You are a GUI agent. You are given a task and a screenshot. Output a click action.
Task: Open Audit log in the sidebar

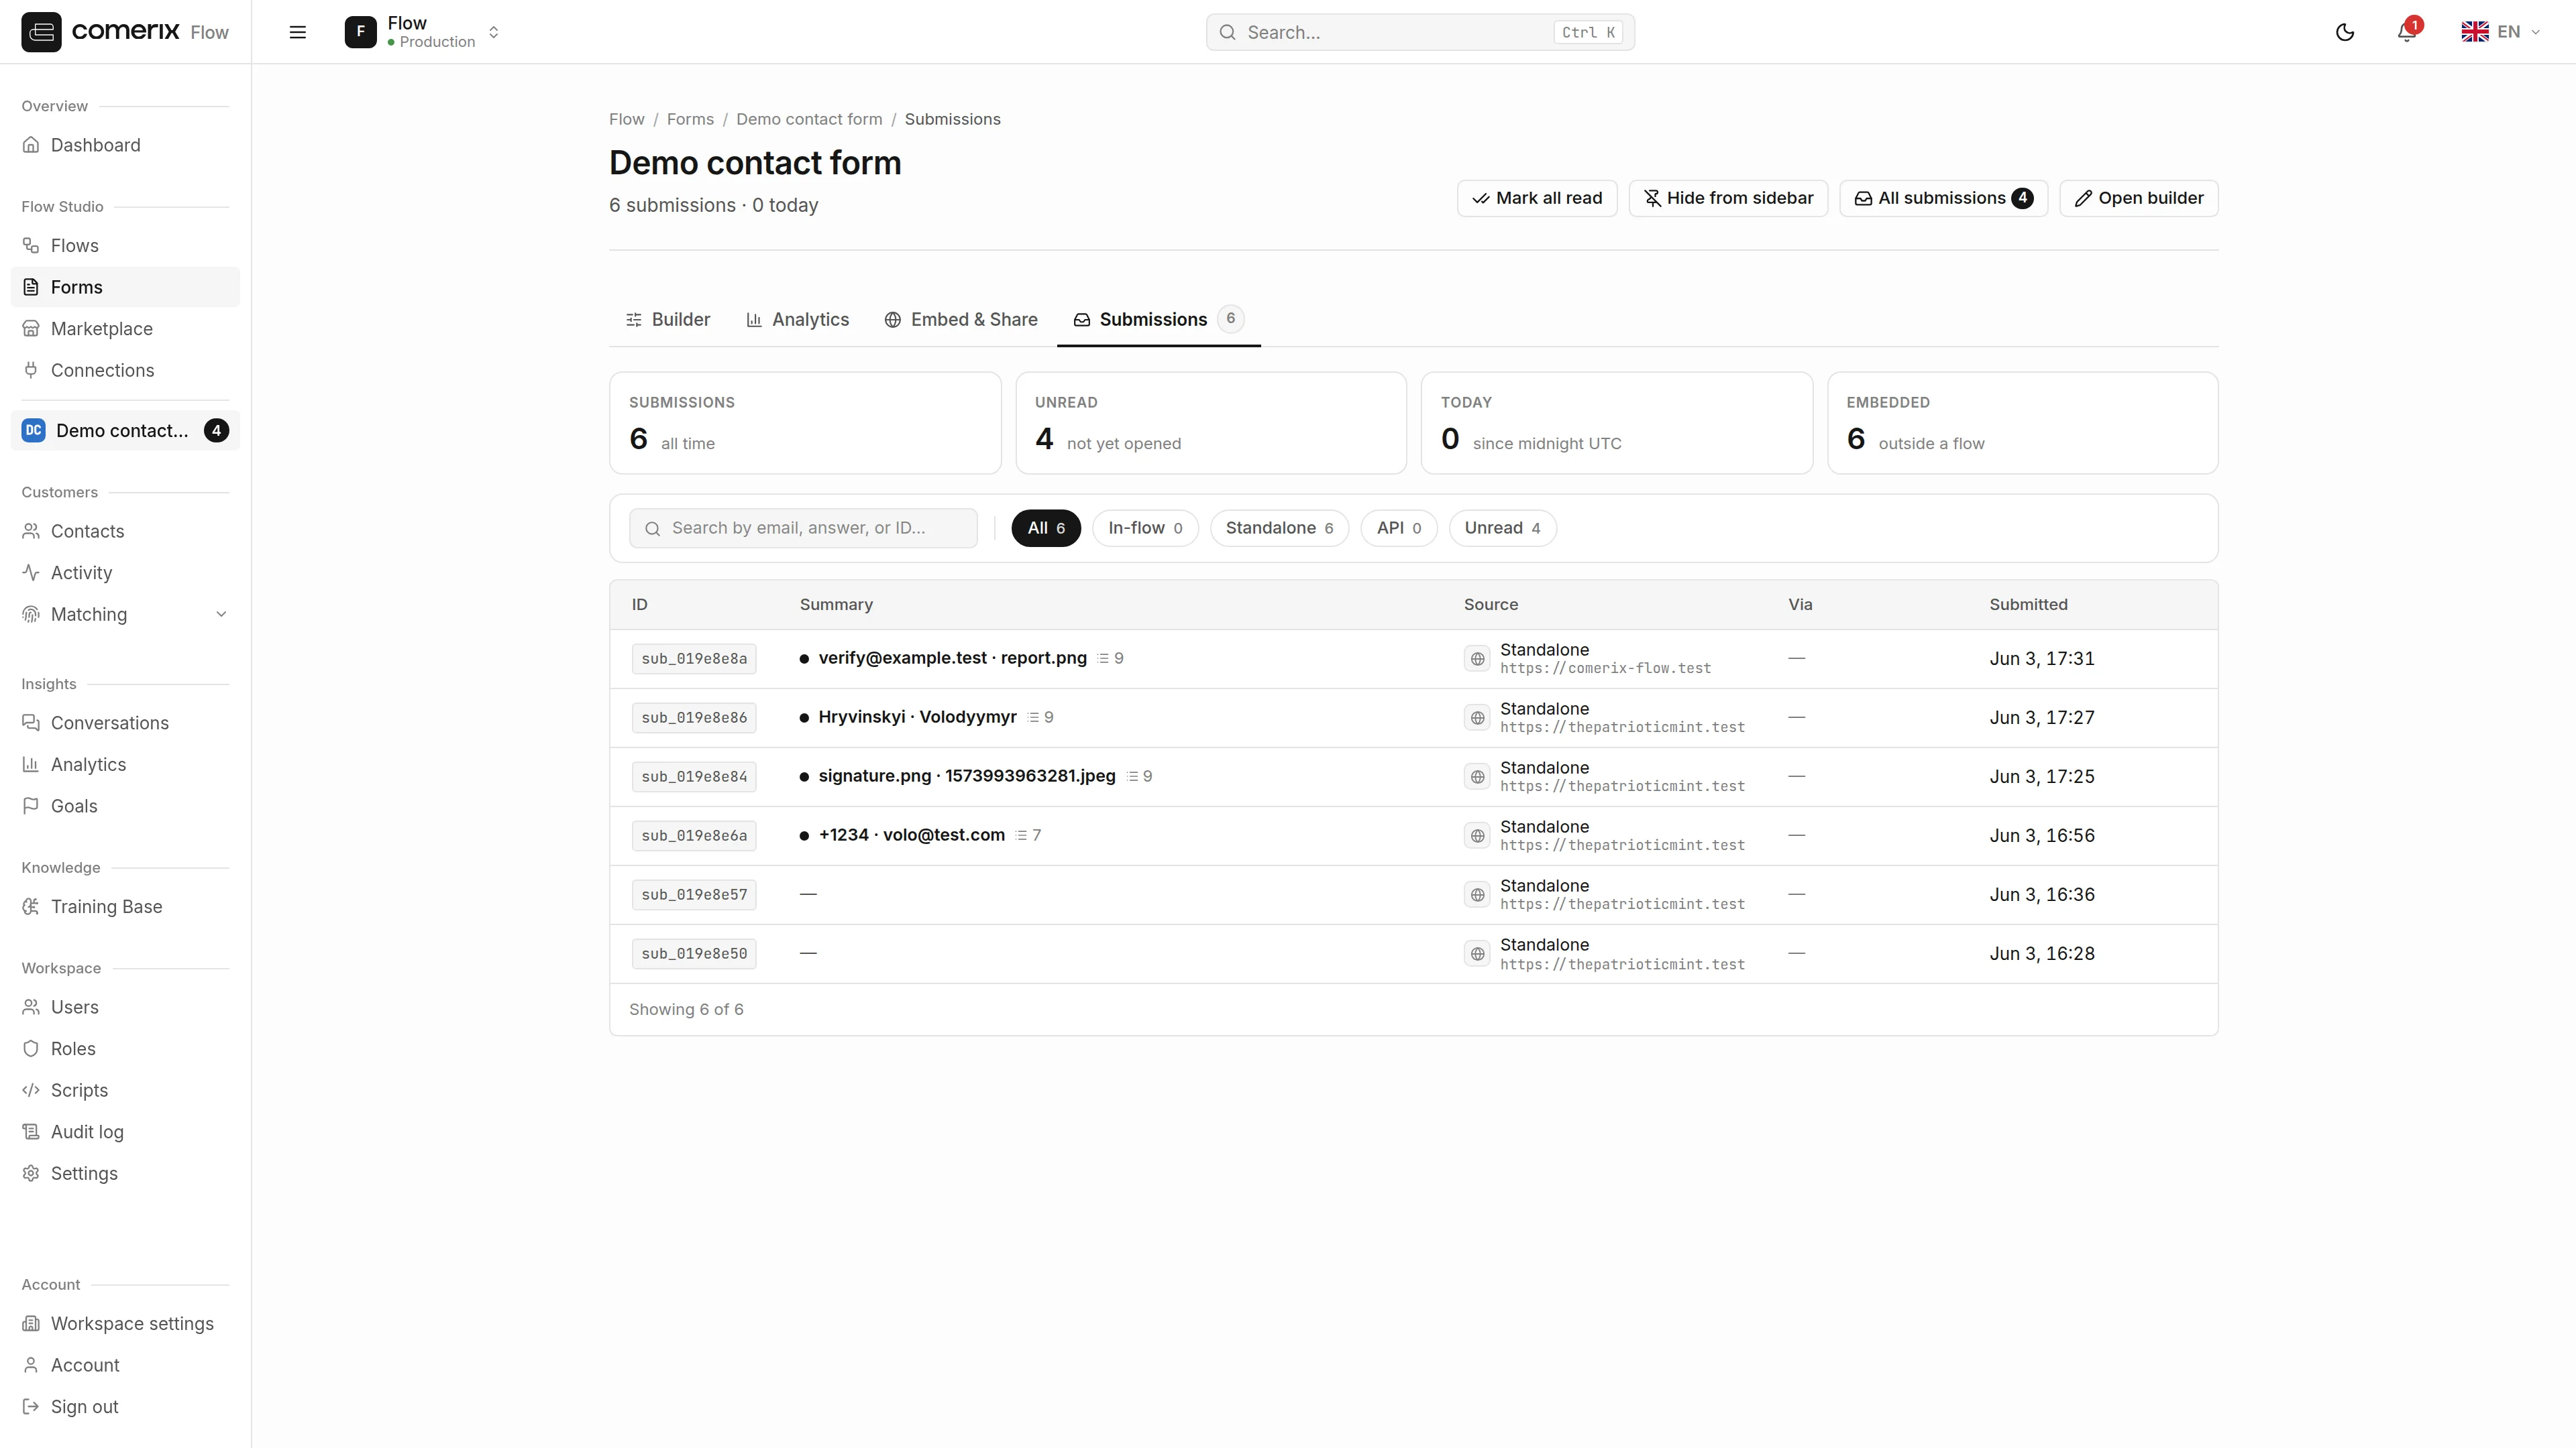(x=125, y=1132)
